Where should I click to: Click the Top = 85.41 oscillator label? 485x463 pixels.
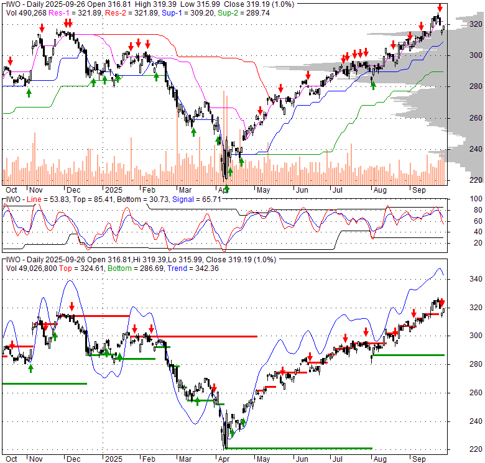coord(92,199)
